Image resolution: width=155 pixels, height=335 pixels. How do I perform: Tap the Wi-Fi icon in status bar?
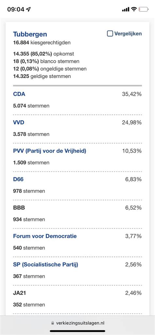[x=134, y=9]
